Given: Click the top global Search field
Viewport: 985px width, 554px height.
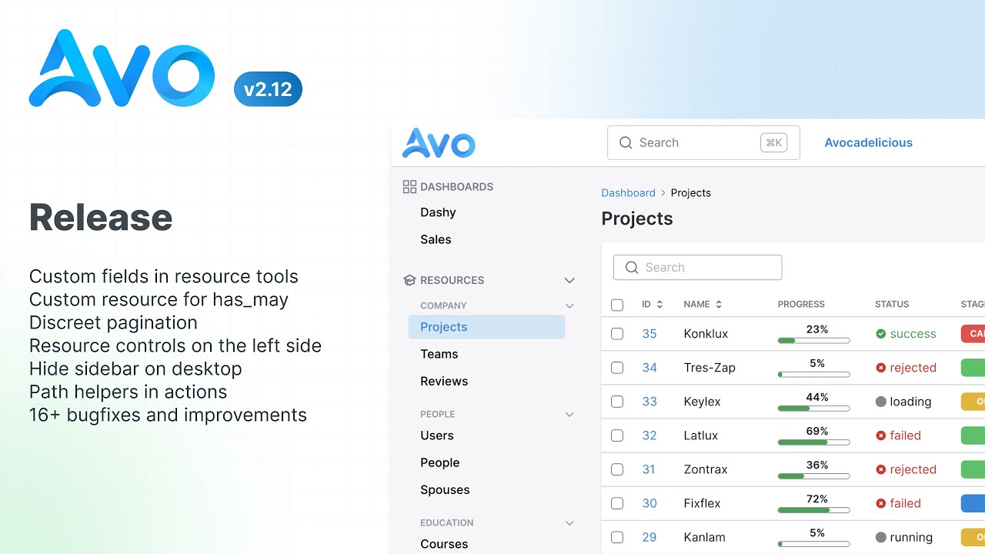Looking at the screenshot, I should [x=703, y=143].
